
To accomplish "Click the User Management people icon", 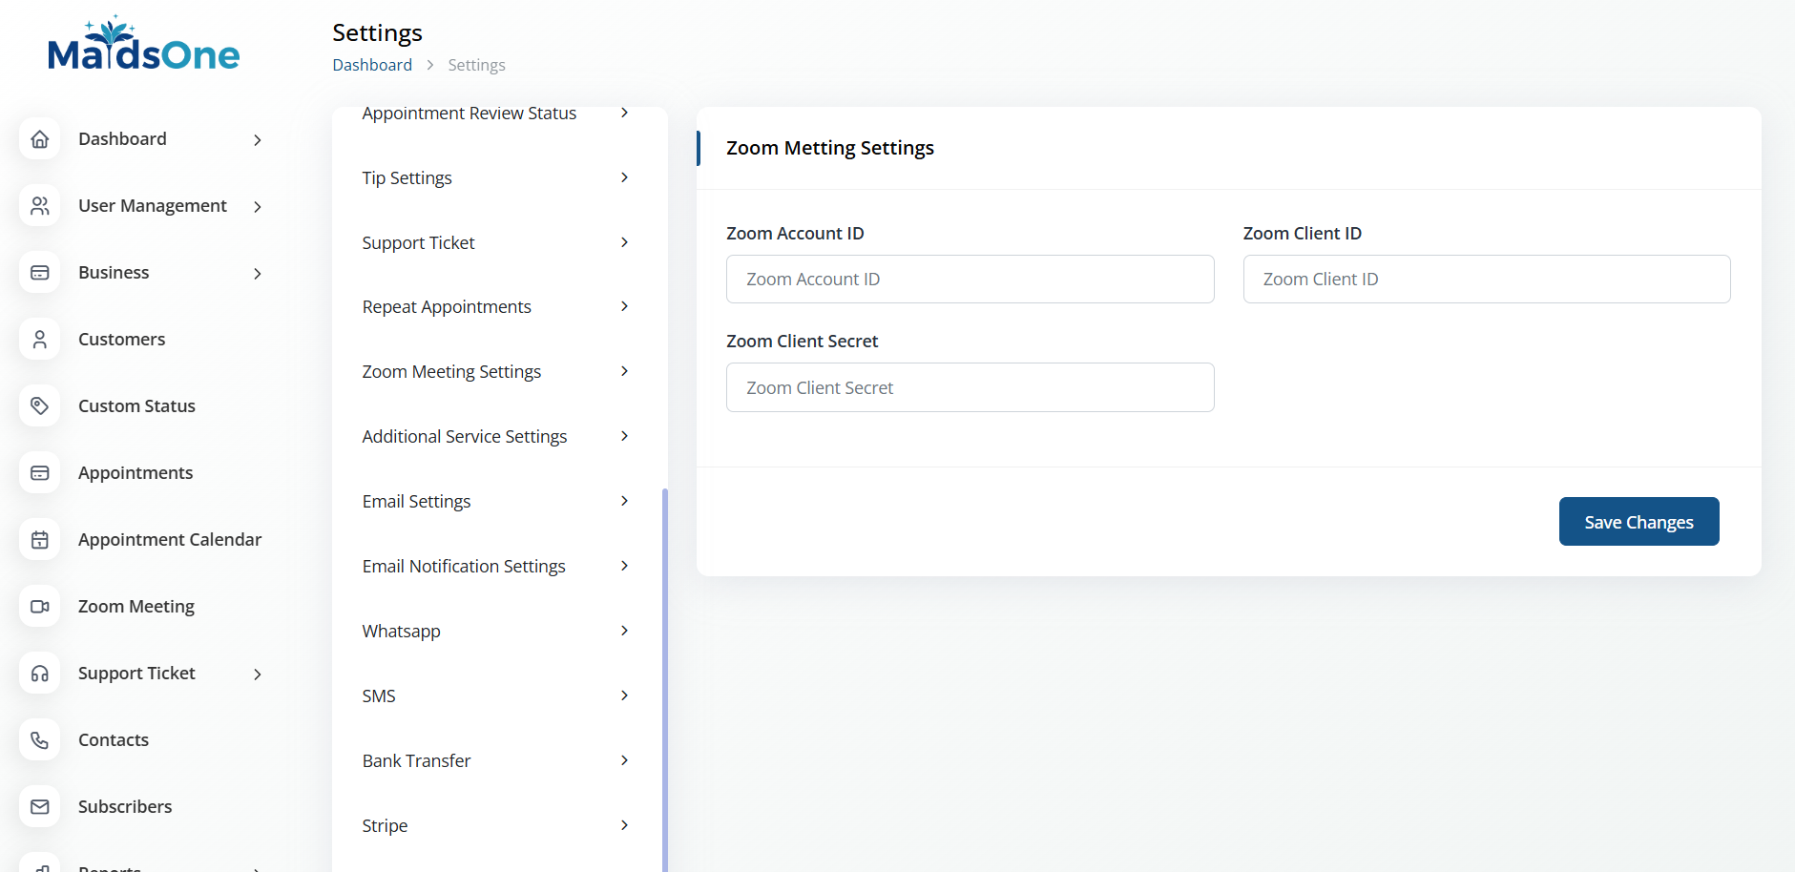I will click(x=40, y=206).
